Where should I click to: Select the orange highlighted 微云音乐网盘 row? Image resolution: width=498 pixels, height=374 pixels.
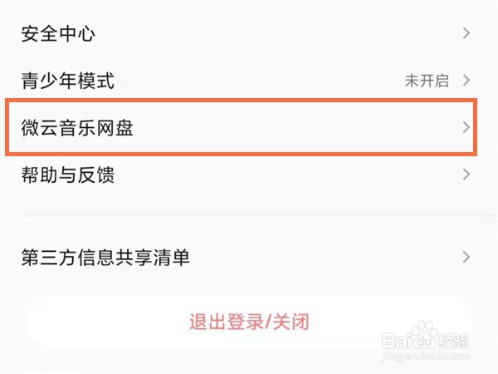click(x=242, y=127)
